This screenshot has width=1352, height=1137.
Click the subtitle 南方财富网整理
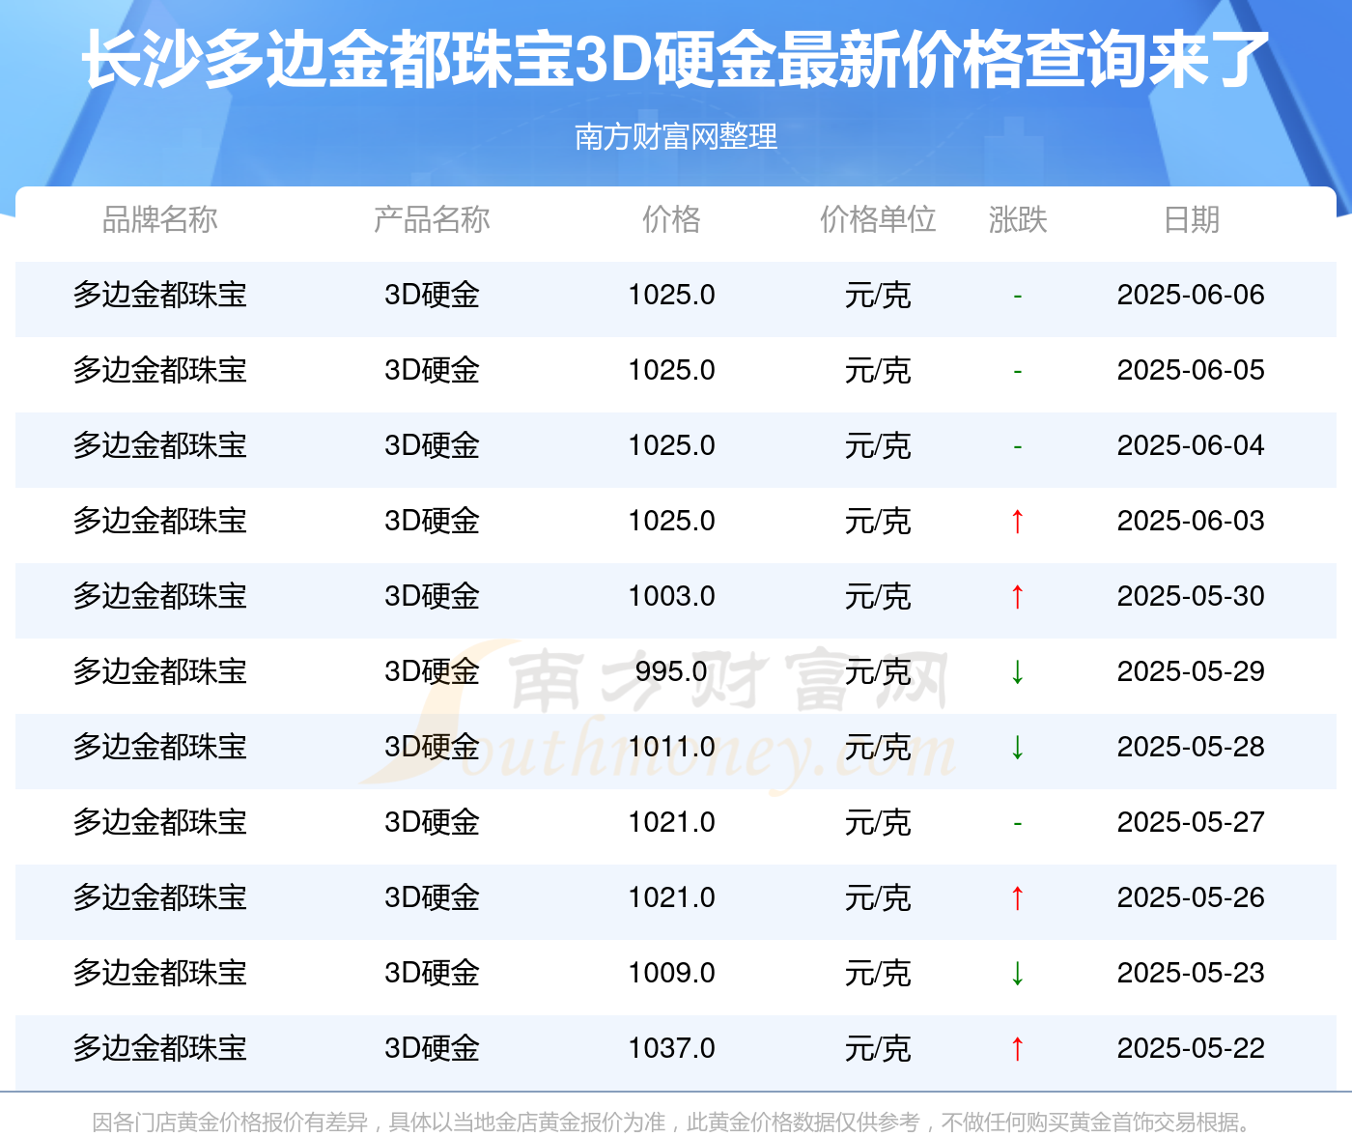(676, 137)
